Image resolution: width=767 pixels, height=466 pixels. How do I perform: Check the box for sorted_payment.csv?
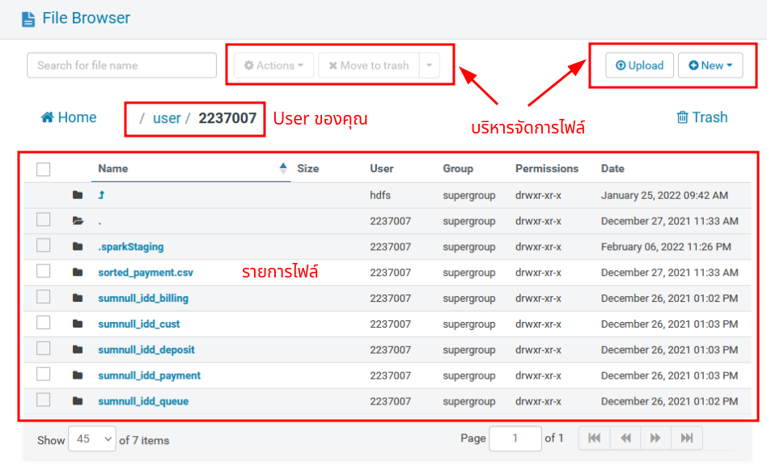[x=44, y=271]
